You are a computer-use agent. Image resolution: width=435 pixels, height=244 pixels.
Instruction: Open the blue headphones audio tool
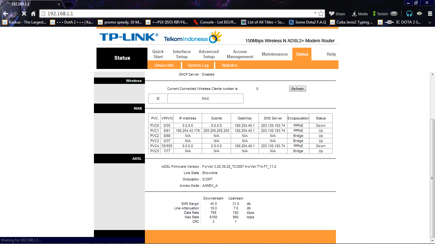pos(410,14)
